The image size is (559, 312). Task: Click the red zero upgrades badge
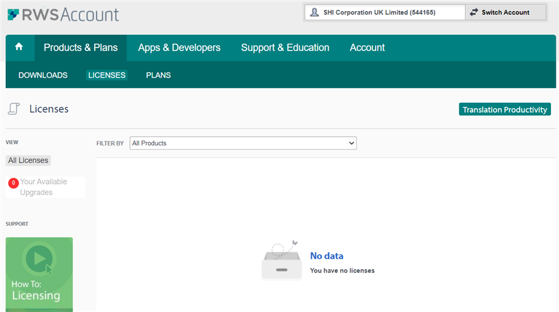[x=14, y=183]
